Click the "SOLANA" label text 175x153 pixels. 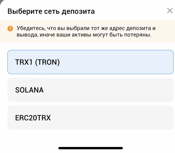29,90
